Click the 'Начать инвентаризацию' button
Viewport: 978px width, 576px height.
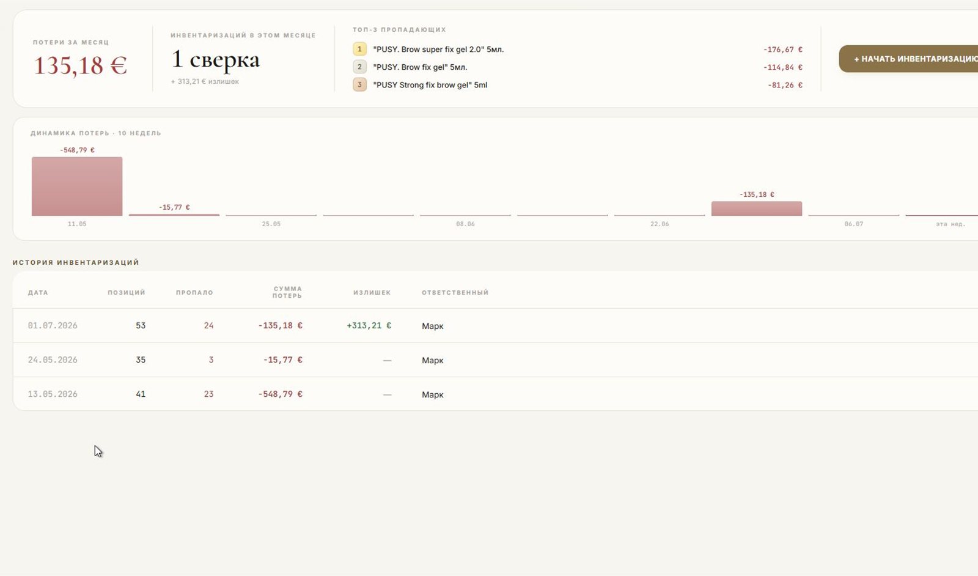pos(909,59)
